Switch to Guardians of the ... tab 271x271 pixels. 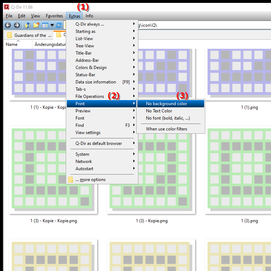click(x=29, y=35)
